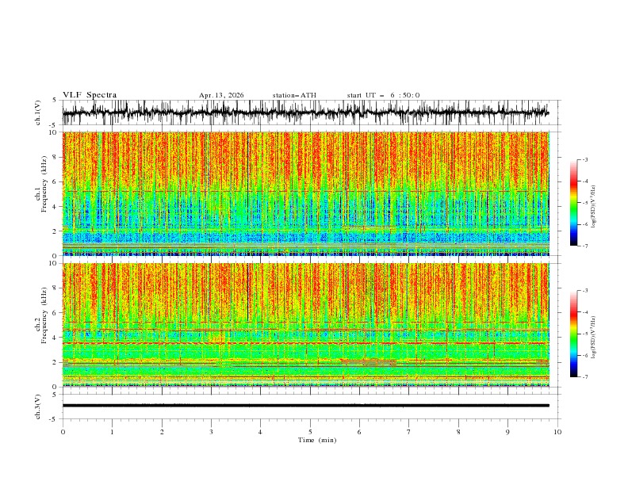Click the color scale bar beside ch.2
The width and height of the screenshot is (628, 485).
[573, 334]
